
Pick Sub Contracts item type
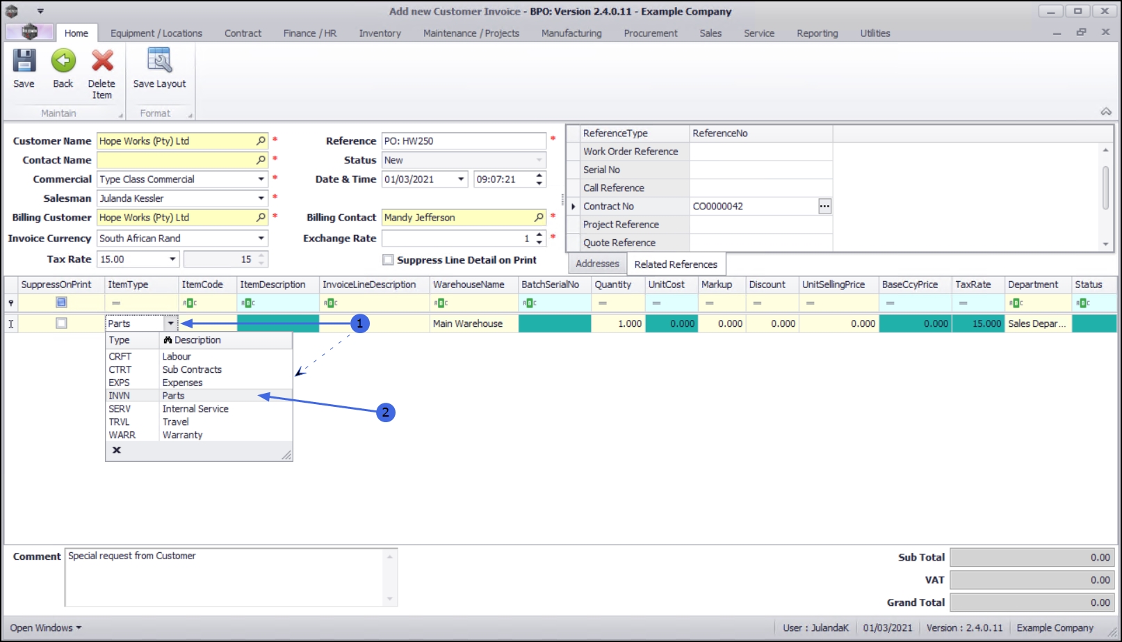click(x=199, y=370)
